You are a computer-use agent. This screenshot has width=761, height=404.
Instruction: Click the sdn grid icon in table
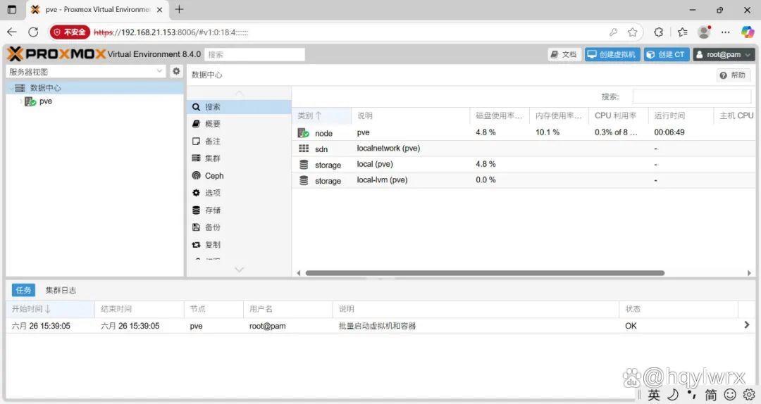[x=304, y=149]
